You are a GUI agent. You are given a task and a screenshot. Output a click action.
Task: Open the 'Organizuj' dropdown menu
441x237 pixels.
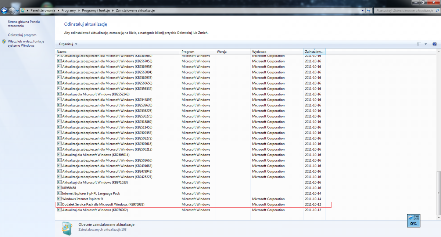(68, 44)
